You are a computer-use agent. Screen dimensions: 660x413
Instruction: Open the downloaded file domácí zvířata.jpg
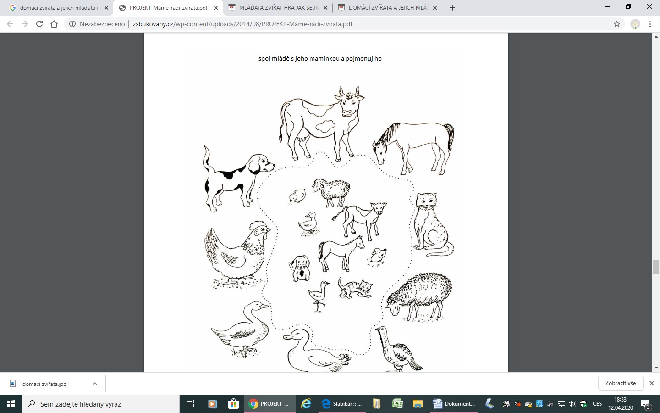click(x=44, y=384)
